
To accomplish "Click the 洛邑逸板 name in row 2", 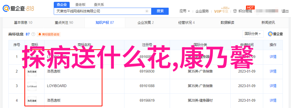I will pyautogui.click(x=54, y=71).
